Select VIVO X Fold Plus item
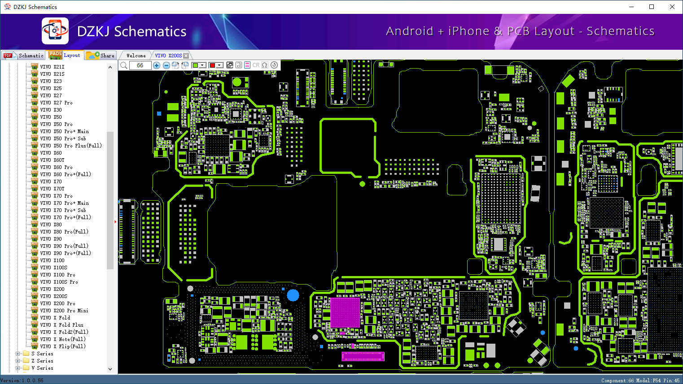The height and width of the screenshot is (384, 683). [61, 325]
